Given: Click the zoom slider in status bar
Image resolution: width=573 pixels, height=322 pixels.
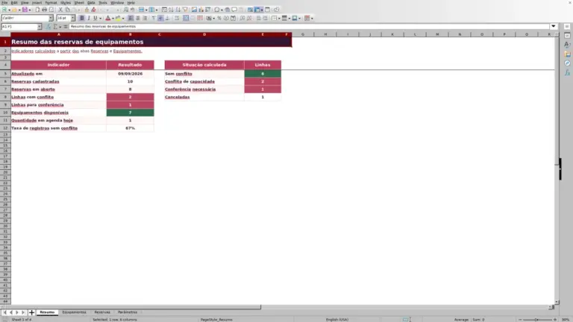Looking at the screenshot, I should [x=537, y=320].
